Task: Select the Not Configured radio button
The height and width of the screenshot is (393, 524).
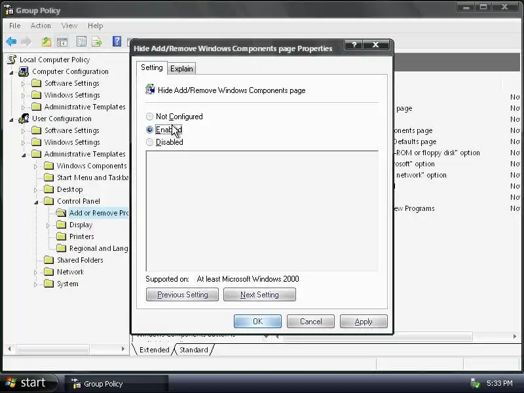Action: (x=149, y=117)
